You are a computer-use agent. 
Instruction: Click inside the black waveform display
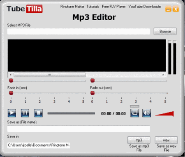pyautogui.click(x=87, y=55)
